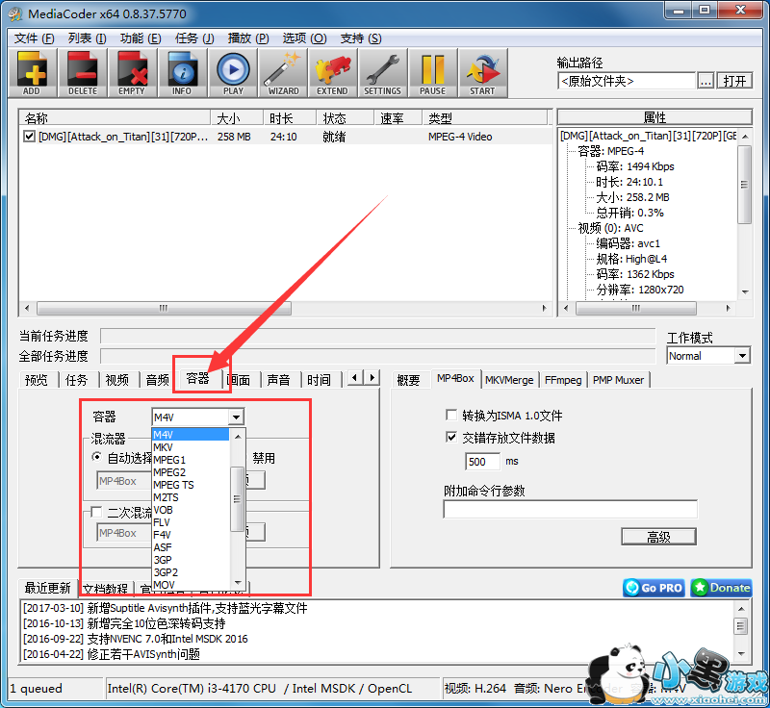Toggle 交错存放文件数据 checkbox
Viewport: 770px width, 708px height.
point(450,437)
